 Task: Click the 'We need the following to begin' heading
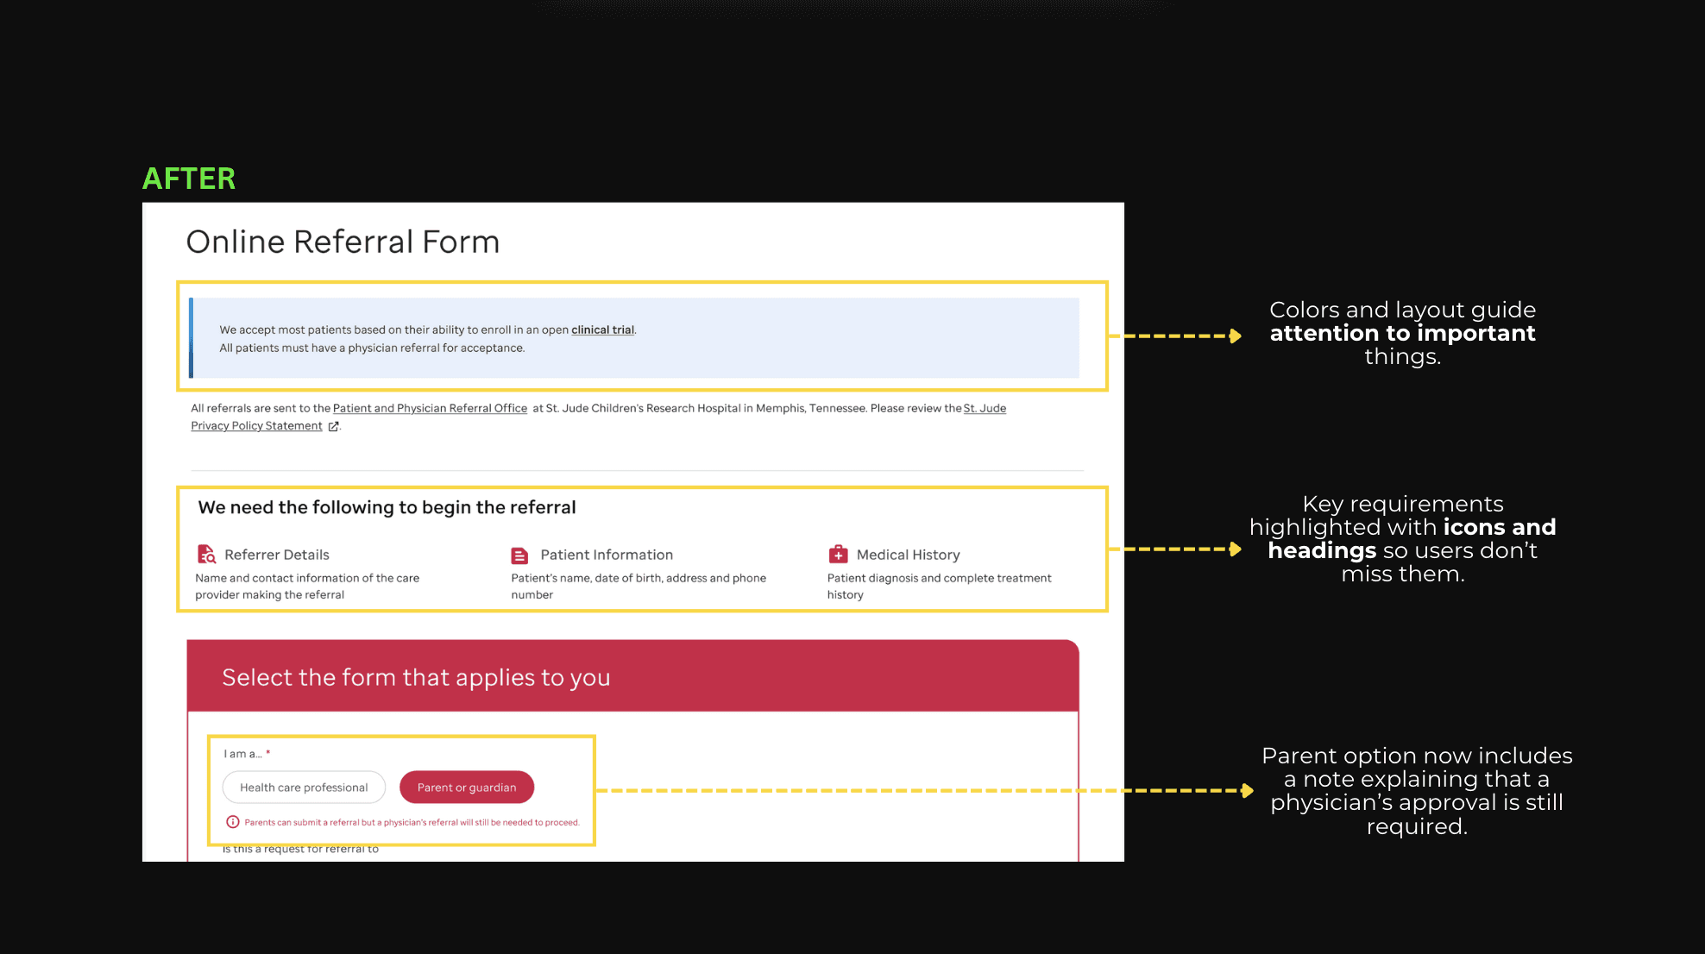[x=387, y=507]
